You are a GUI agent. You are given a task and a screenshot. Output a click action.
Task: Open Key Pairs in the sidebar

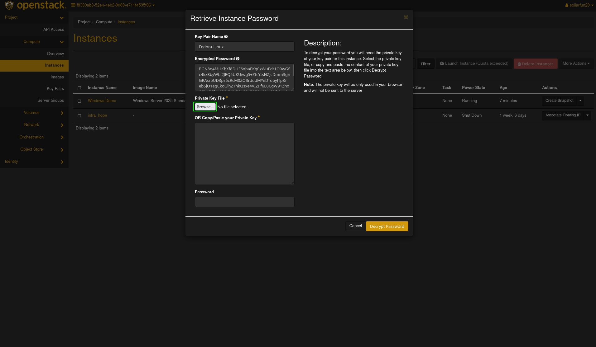click(55, 89)
